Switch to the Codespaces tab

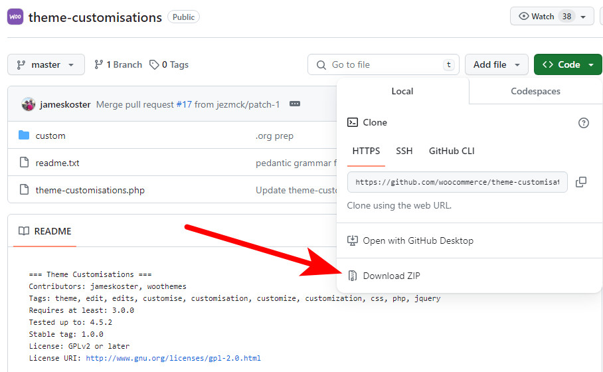(535, 91)
